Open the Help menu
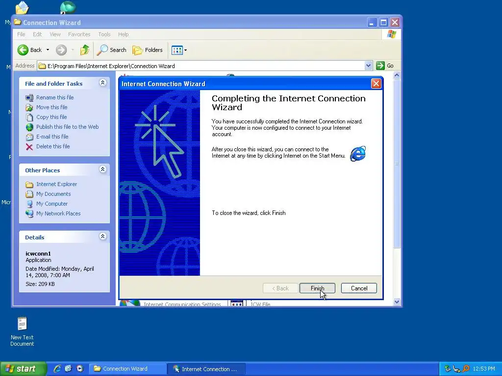This screenshot has width=502, height=376. 123,34
